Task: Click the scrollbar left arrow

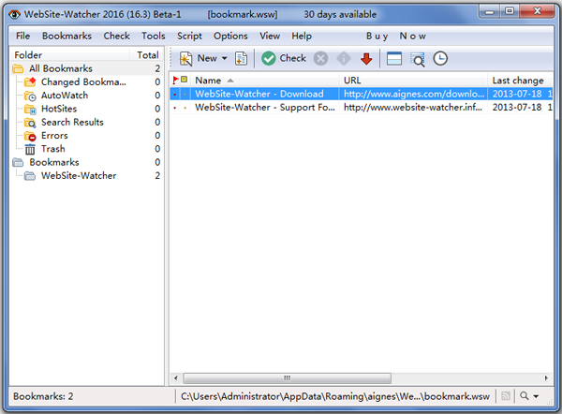Action: tap(176, 378)
